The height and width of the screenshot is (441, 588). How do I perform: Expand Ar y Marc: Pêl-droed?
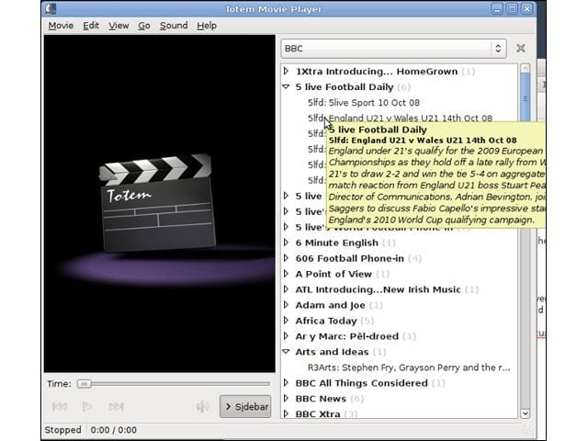pos(286,336)
